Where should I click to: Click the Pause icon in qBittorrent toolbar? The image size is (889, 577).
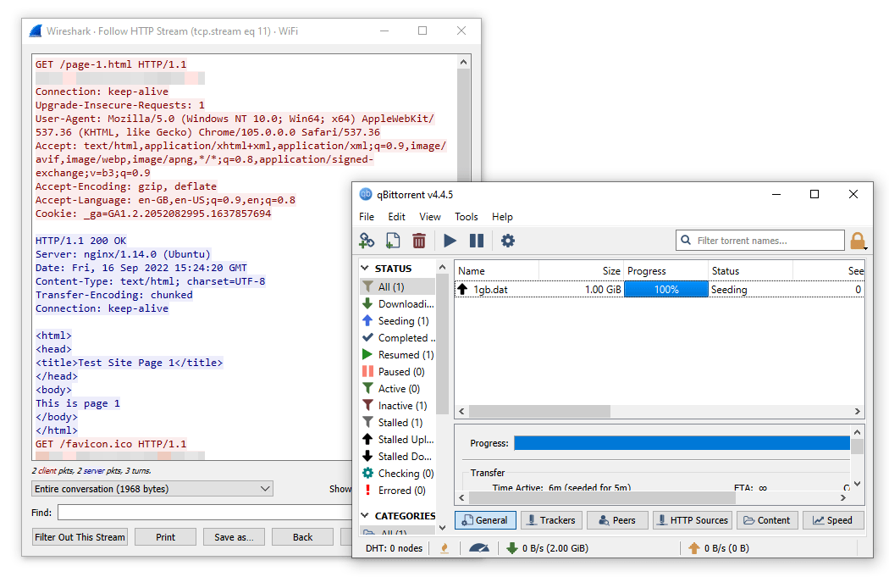click(x=477, y=241)
